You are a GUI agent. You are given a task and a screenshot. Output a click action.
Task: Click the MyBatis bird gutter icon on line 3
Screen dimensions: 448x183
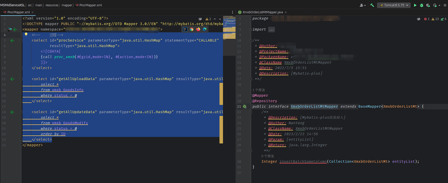point(10,29)
